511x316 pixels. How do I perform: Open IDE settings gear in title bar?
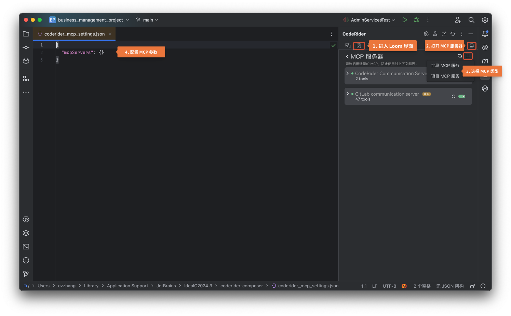485,20
